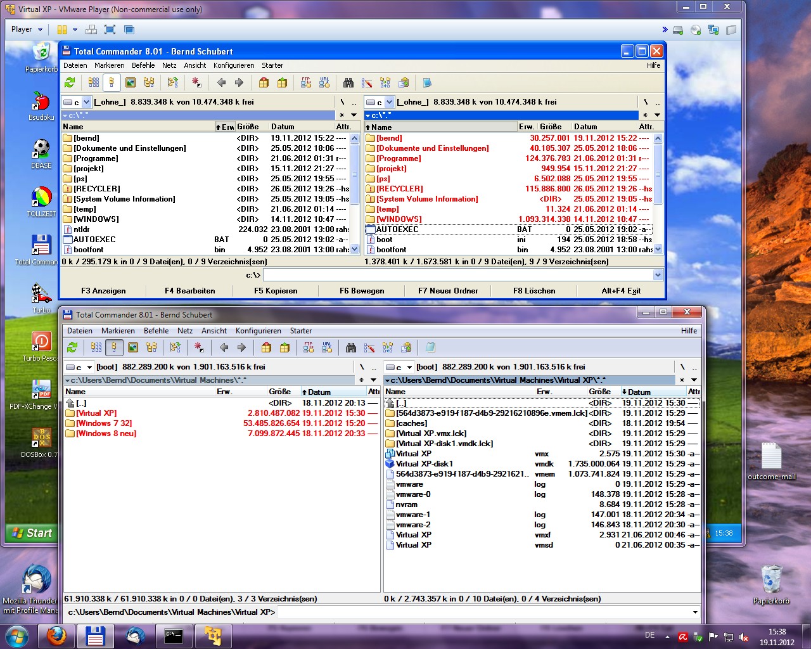Click F3 Anzeigen button
The image size is (811, 649).
(x=103, y=291)
